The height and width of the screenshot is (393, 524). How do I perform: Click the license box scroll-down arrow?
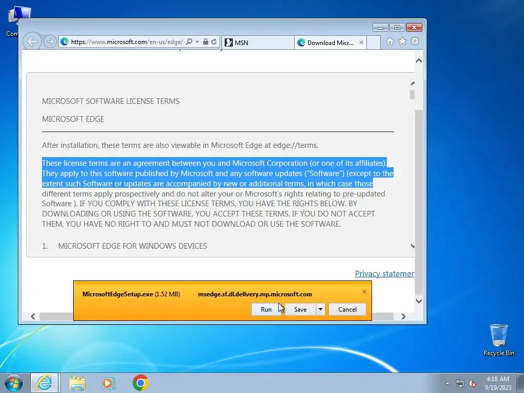(412, 246)
